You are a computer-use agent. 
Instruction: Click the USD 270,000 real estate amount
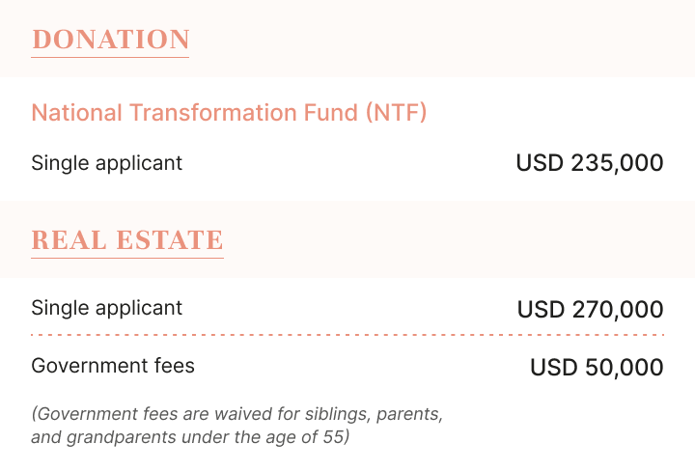(x=590, y=310)
